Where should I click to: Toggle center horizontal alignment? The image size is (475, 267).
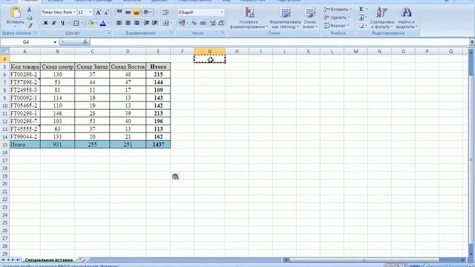(128, 23)
